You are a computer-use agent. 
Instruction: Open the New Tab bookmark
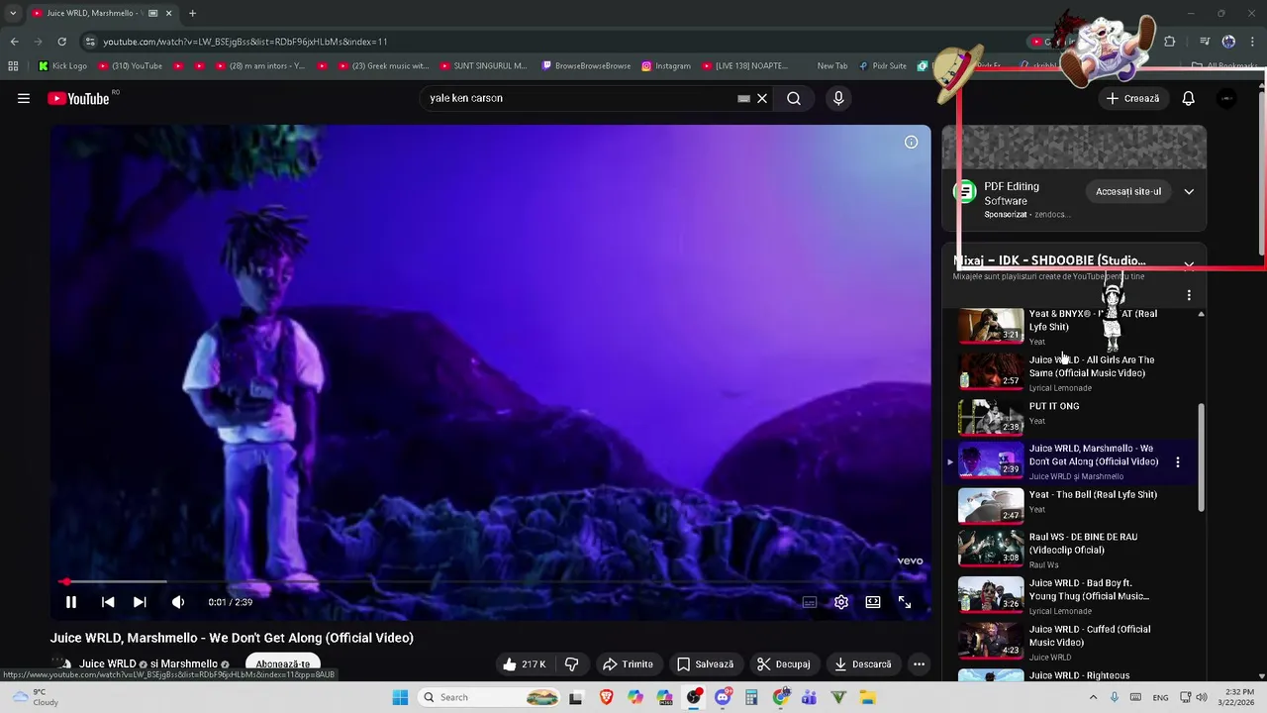pos(831,66)
